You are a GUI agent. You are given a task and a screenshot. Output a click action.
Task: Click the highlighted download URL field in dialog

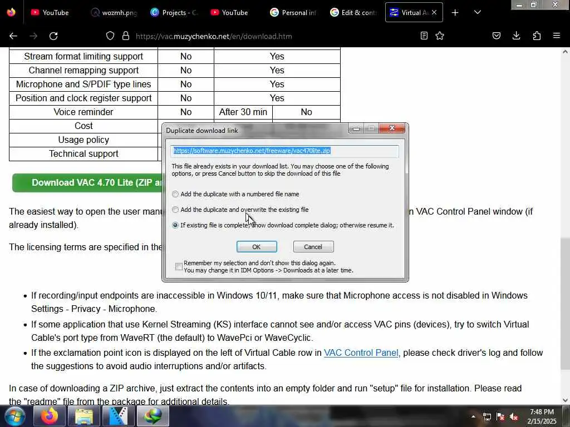[284, 151]
